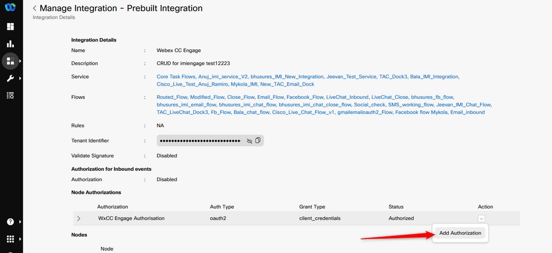This screenshot has width=552, height=253.
Task: Open the Fb_Flow link
Action: (221, 112)
